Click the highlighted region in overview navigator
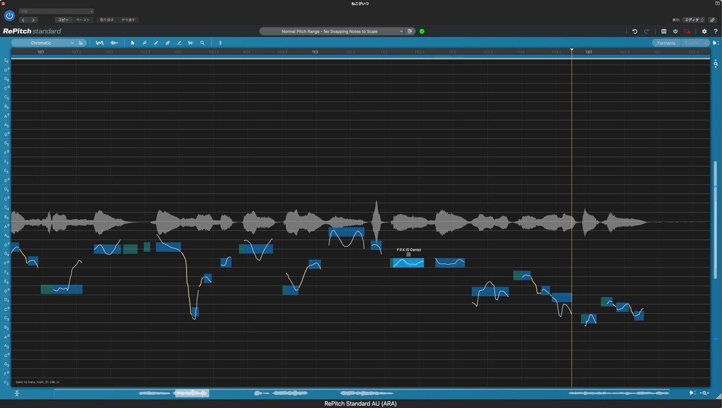The height and width of the screenshot is (408, 722). [x=192, y=393]
